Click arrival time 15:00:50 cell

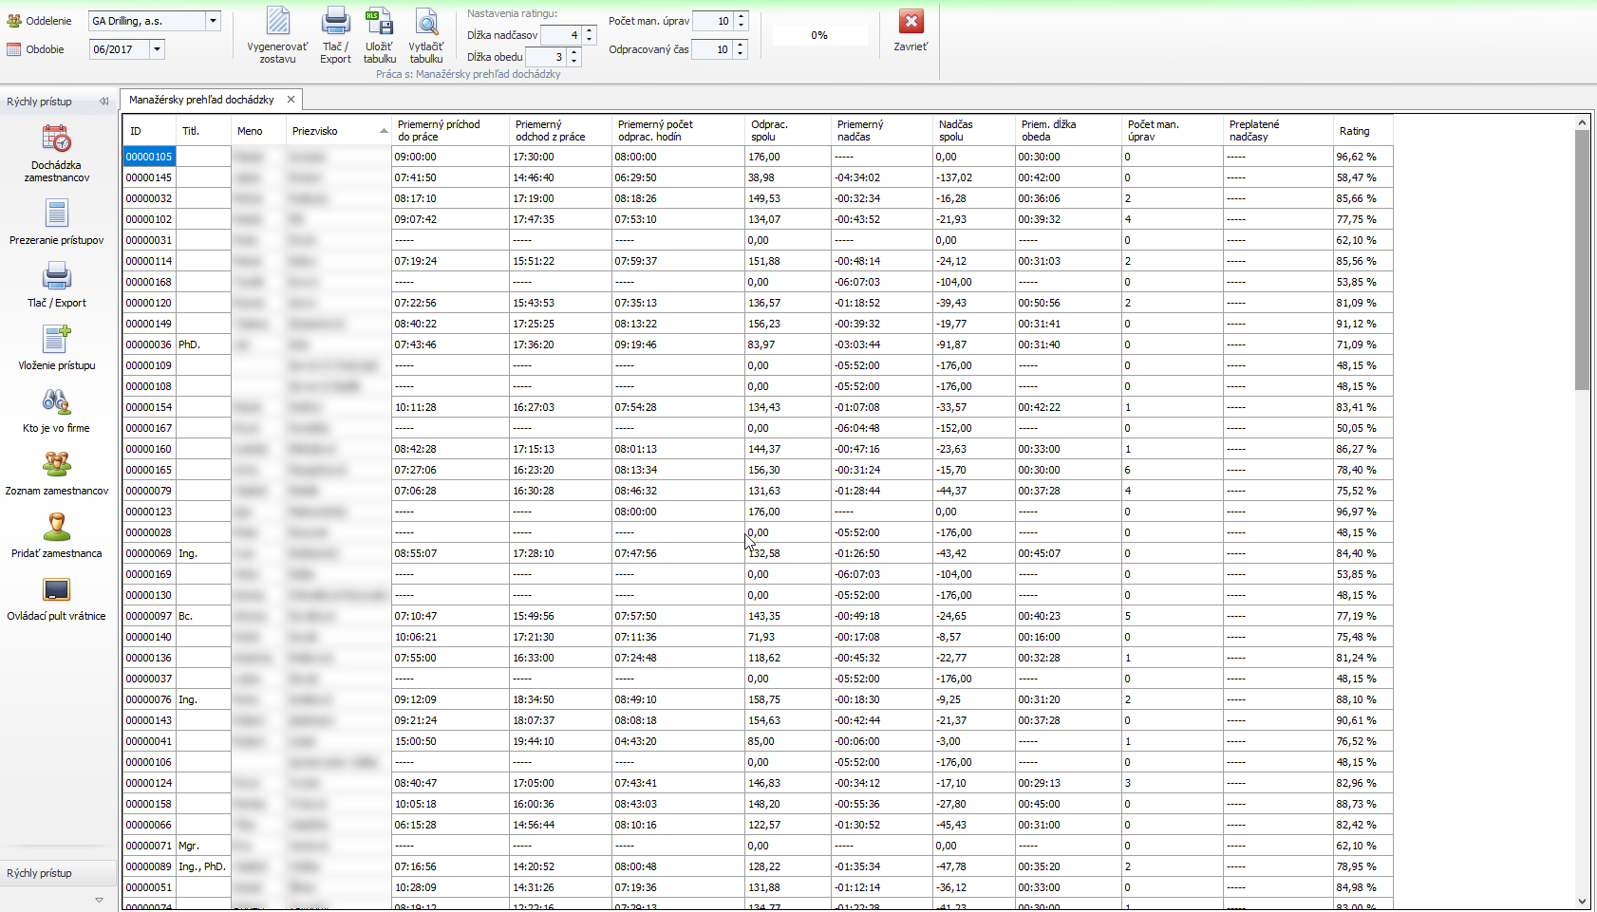point(450,741)
